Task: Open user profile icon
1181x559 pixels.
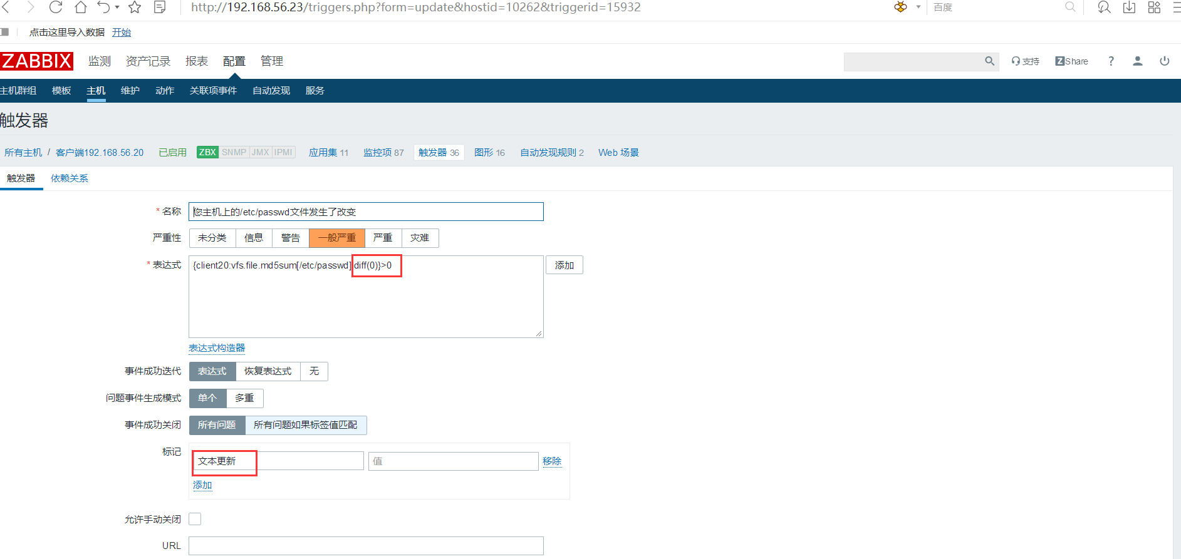Action: tap(1138, 61)
